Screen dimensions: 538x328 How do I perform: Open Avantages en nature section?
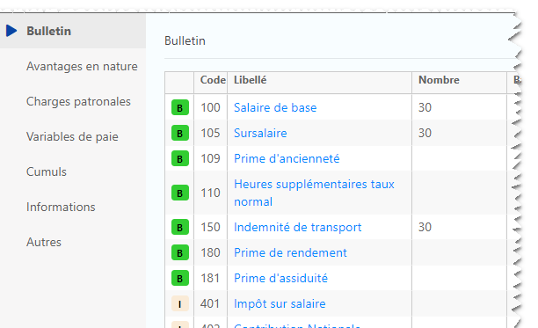82,66
